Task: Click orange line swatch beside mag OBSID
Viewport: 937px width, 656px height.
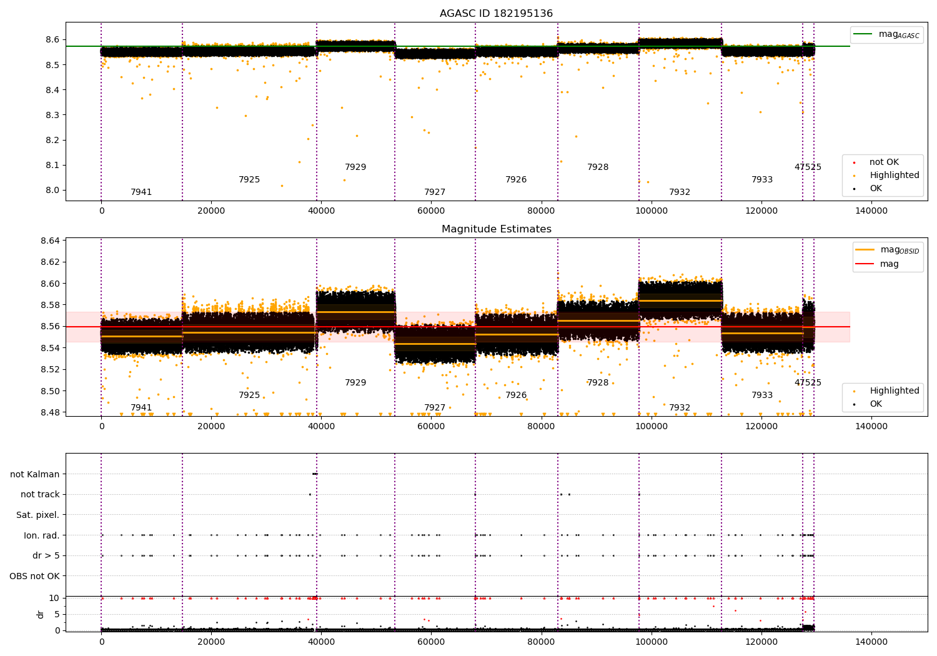Action: 865,250
